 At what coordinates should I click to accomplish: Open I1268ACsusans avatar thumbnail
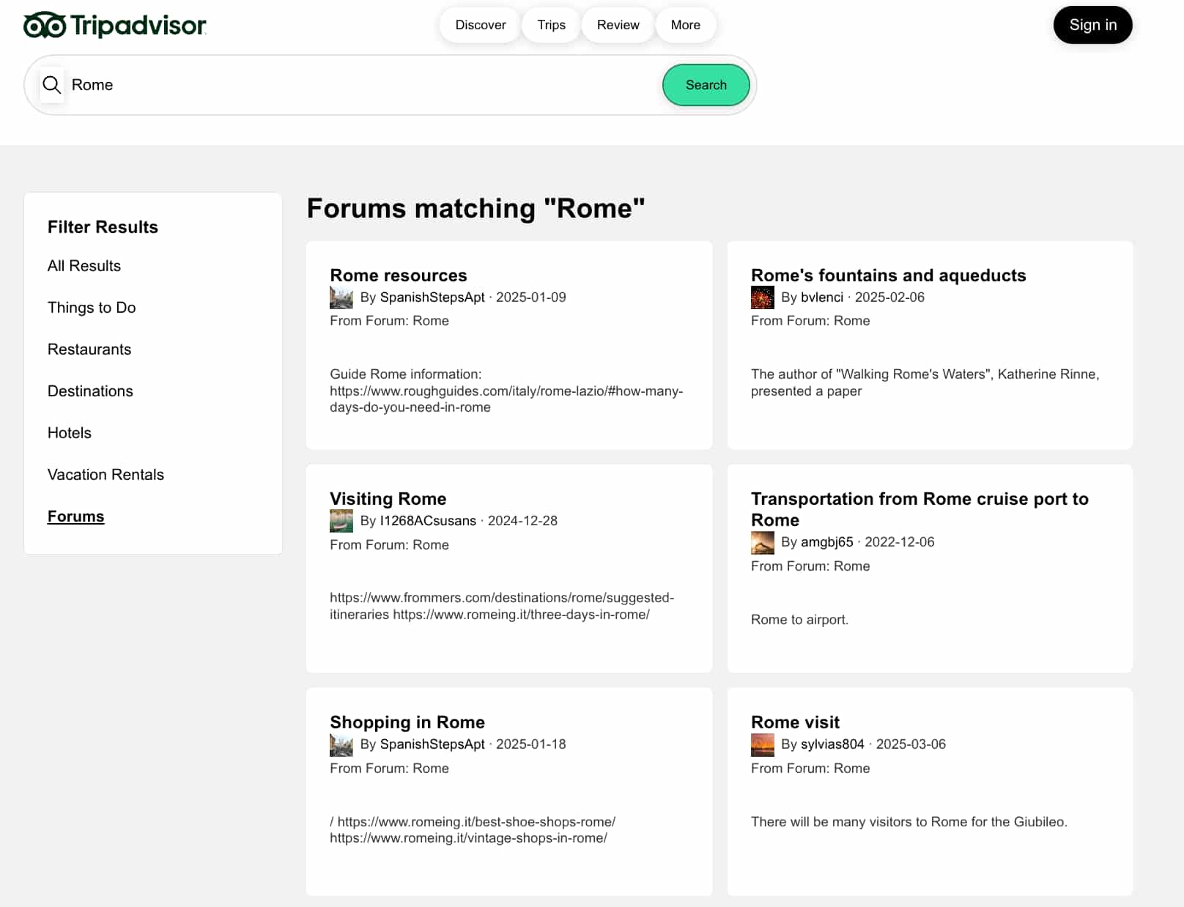coord(341,521)
